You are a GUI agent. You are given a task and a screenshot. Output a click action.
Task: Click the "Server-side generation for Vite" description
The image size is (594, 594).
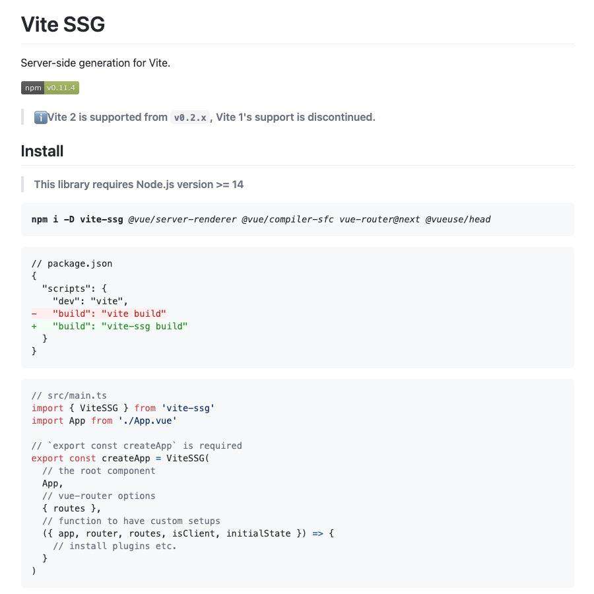tap(96, 63)
